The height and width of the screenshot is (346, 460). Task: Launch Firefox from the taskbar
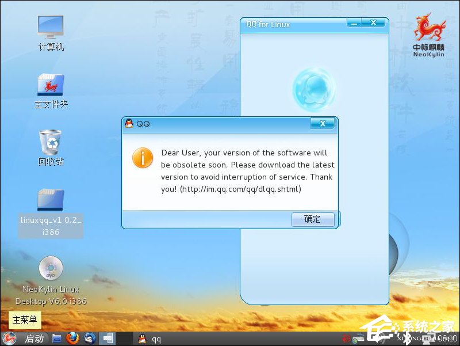tap(72, 339)
